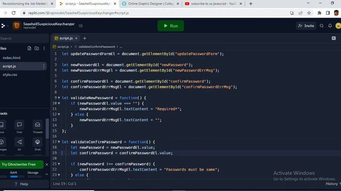Collapse else block fold arrow line 12
The image size is (341, 191).
click(59, 115)
